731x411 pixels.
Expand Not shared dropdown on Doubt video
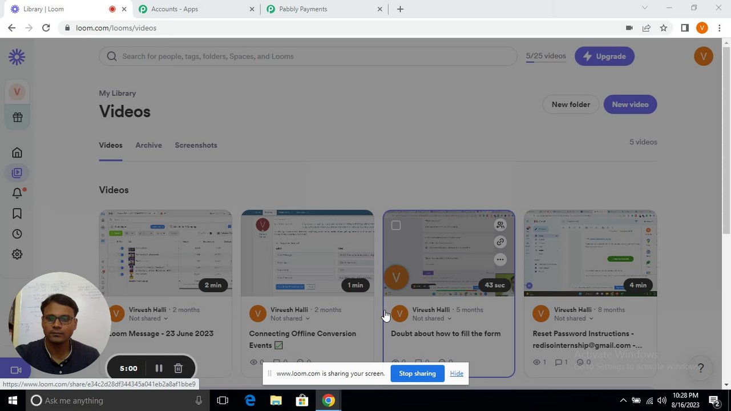(432, 319)
